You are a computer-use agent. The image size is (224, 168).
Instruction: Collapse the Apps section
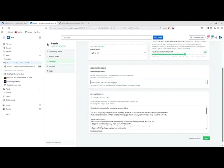[40, 56]
